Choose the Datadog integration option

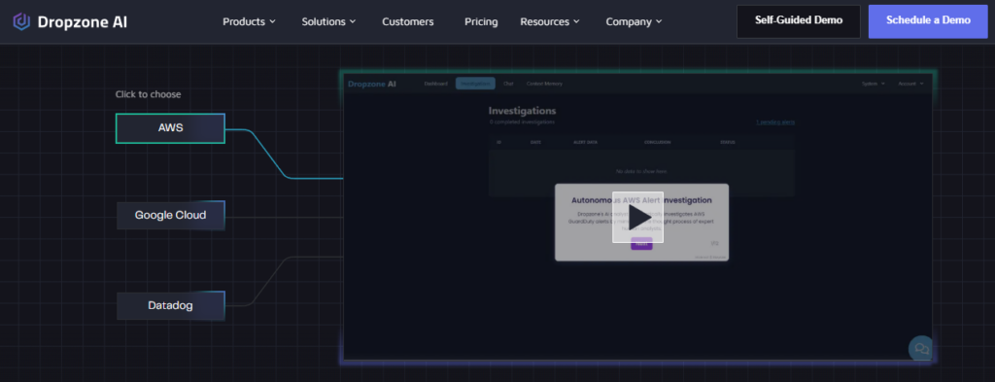pyautogui.click(x=170, y=306)
